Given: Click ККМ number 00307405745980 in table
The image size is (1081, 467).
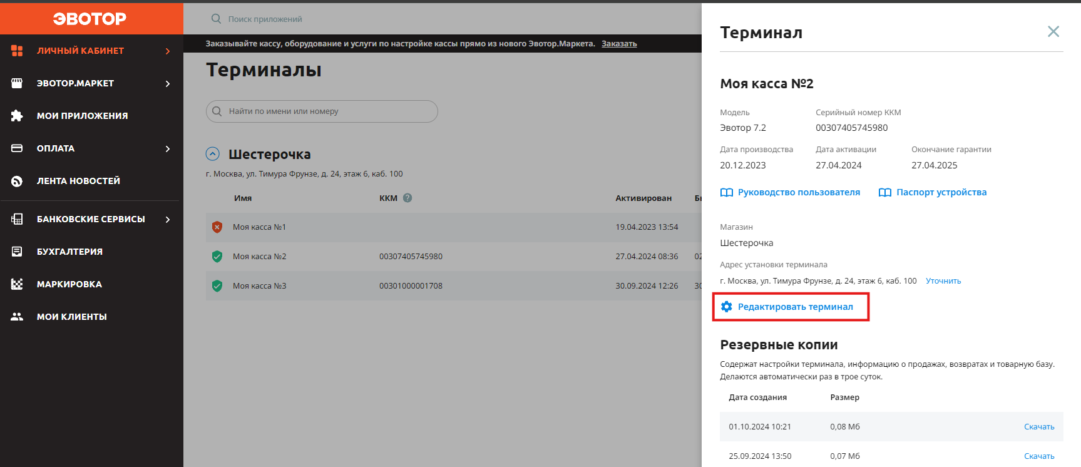Looking at the screenshot, I should click(x=411, y=257).
